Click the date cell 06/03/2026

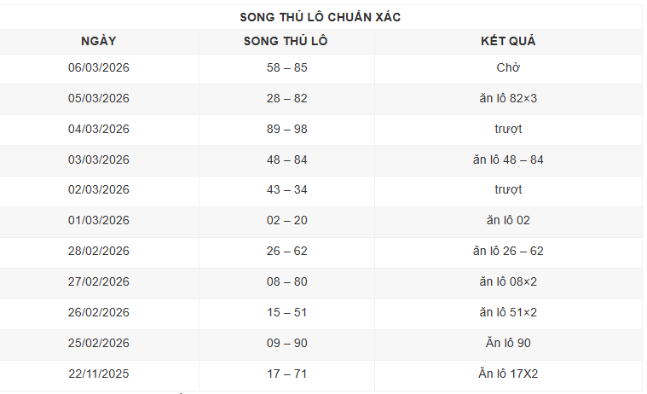pyautogui.click(x=99, y=67)
